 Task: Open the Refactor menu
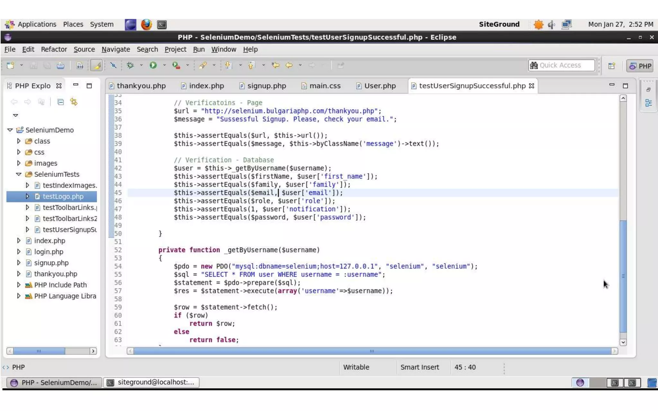click(54, 49)
